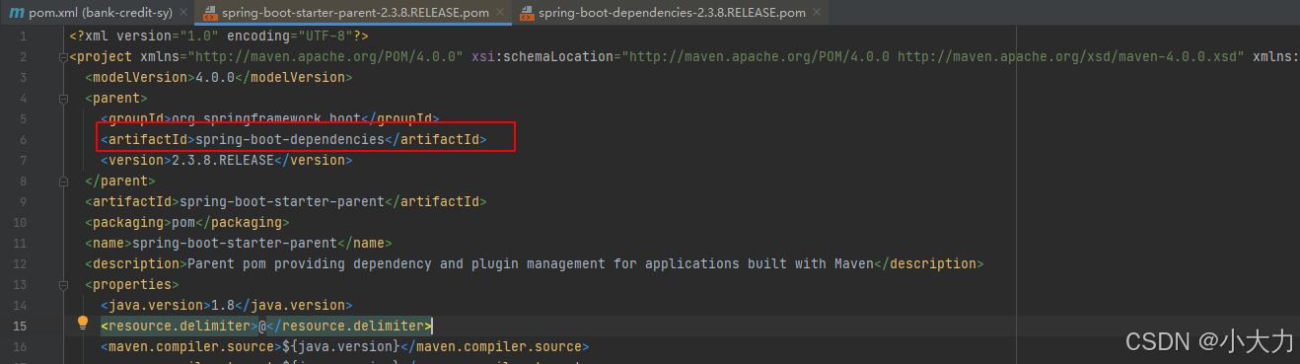Click the resource.delimiter line
The width and height of the screenshot is (1300, 364).
266,326
